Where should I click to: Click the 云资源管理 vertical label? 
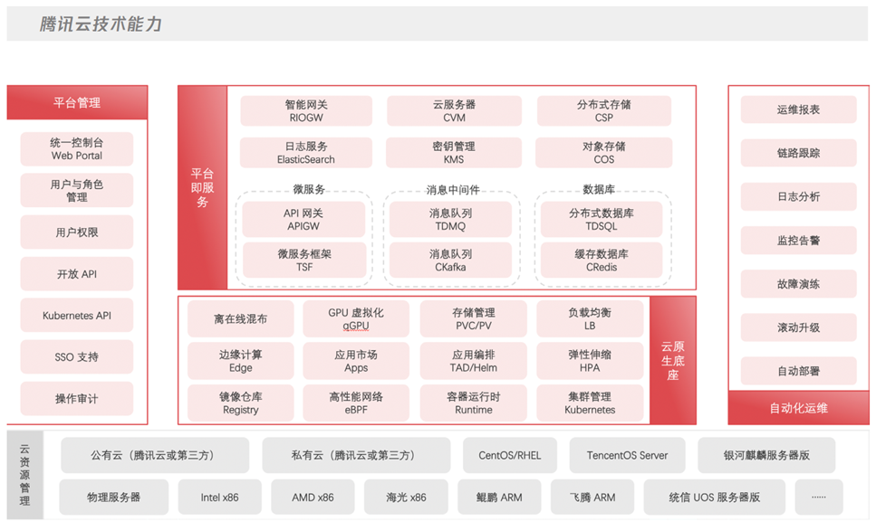(25, 475)
